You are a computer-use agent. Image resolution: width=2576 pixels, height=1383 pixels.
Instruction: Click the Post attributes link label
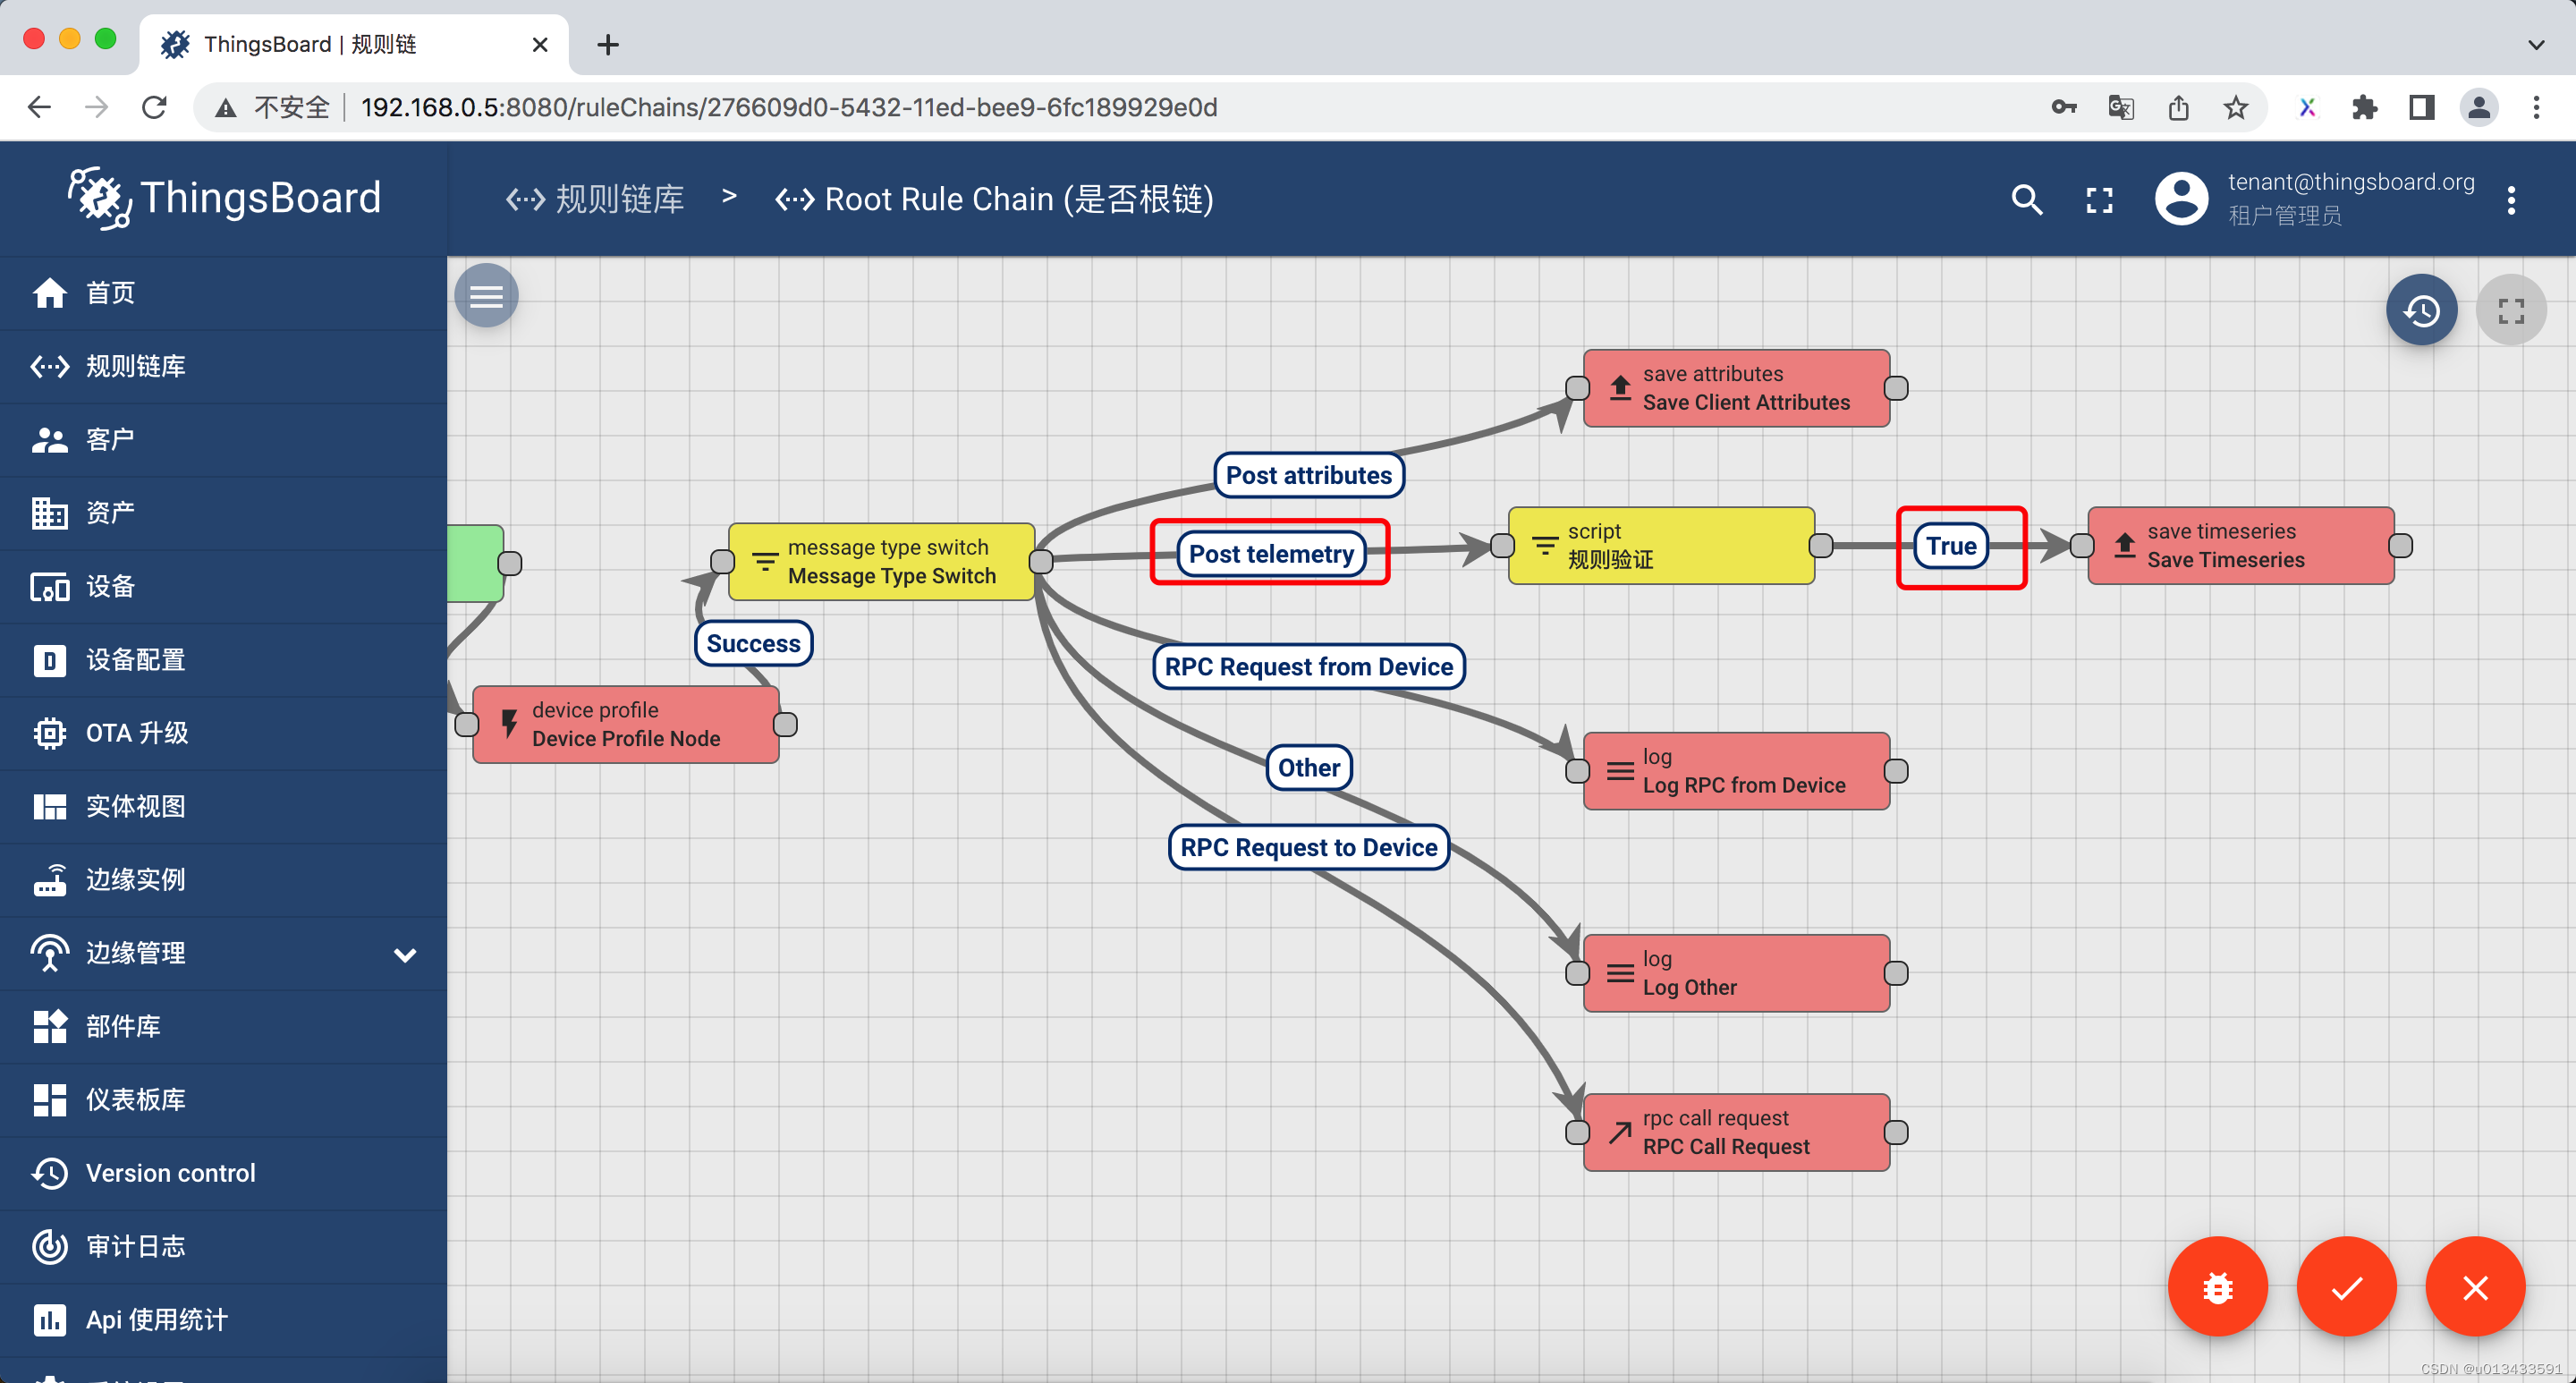click(x=1309, y=475)
